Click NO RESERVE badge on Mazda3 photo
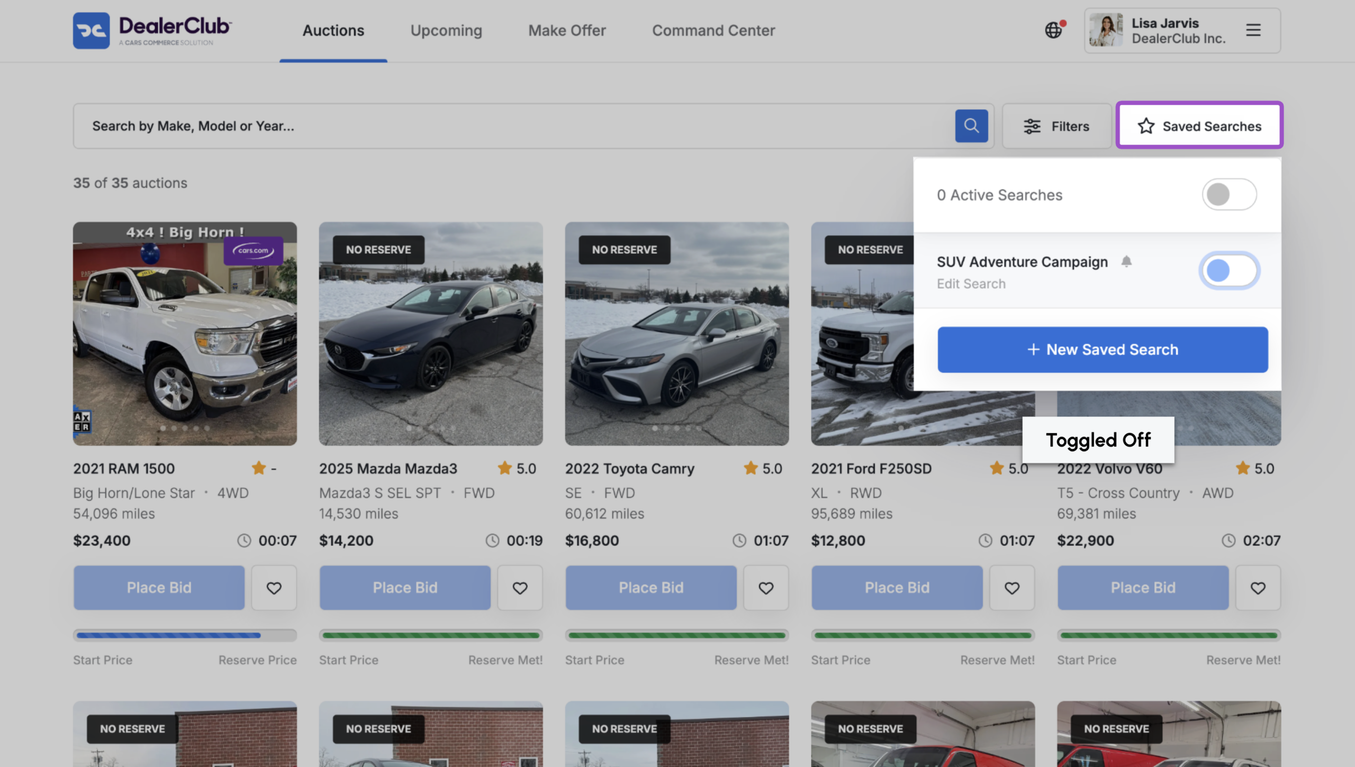1355x767 pixels. click(378, 250)
